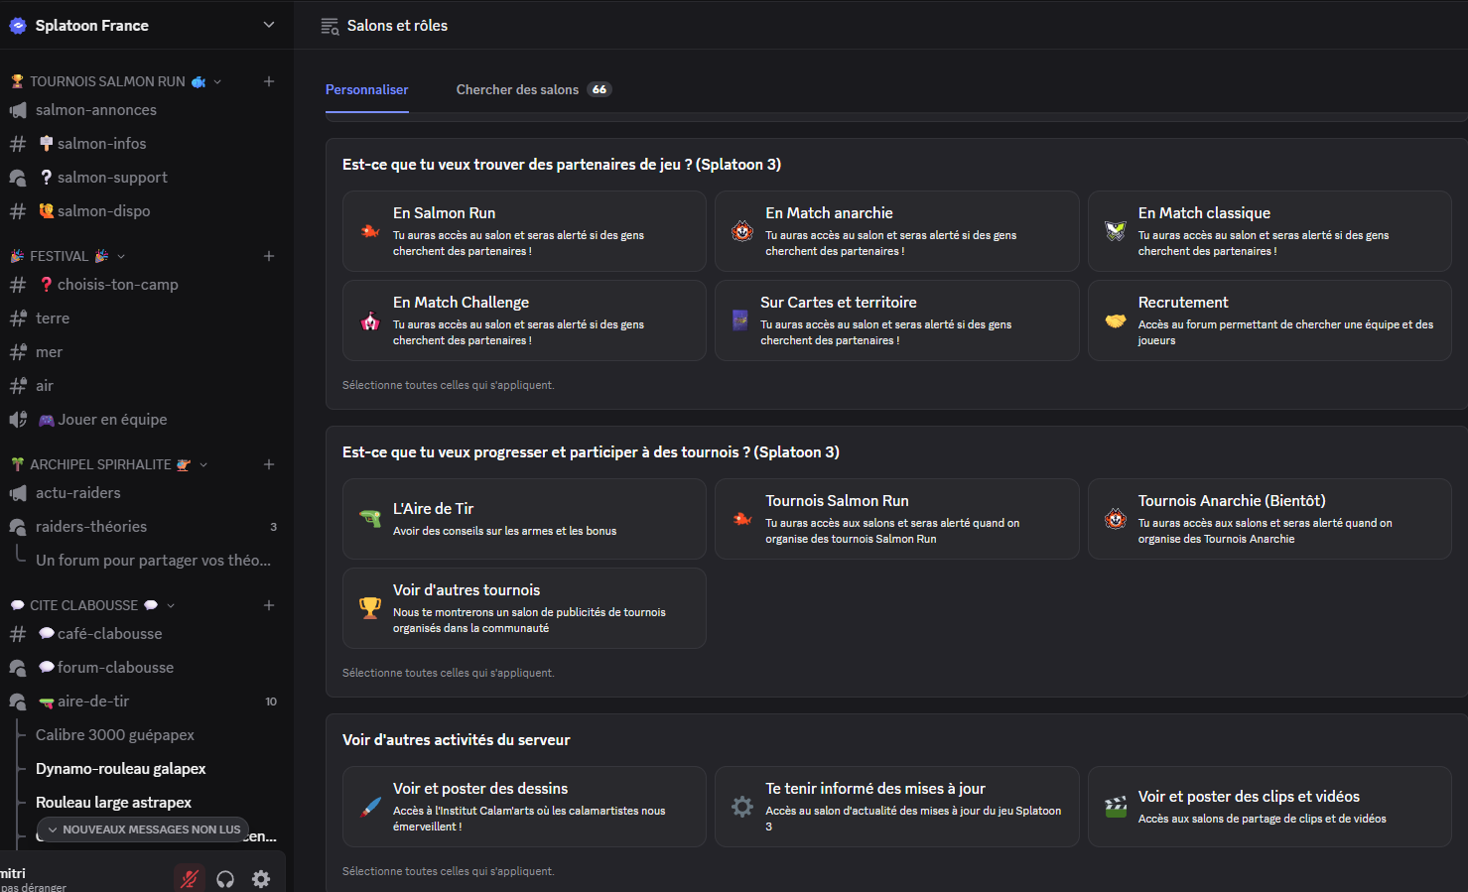Select the En Match anarchie option
1468x892 pixels.
pos(897,231)
